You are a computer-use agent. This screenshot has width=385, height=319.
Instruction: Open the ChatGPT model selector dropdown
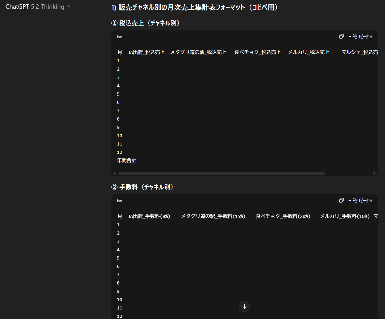(x=38, y=6)
